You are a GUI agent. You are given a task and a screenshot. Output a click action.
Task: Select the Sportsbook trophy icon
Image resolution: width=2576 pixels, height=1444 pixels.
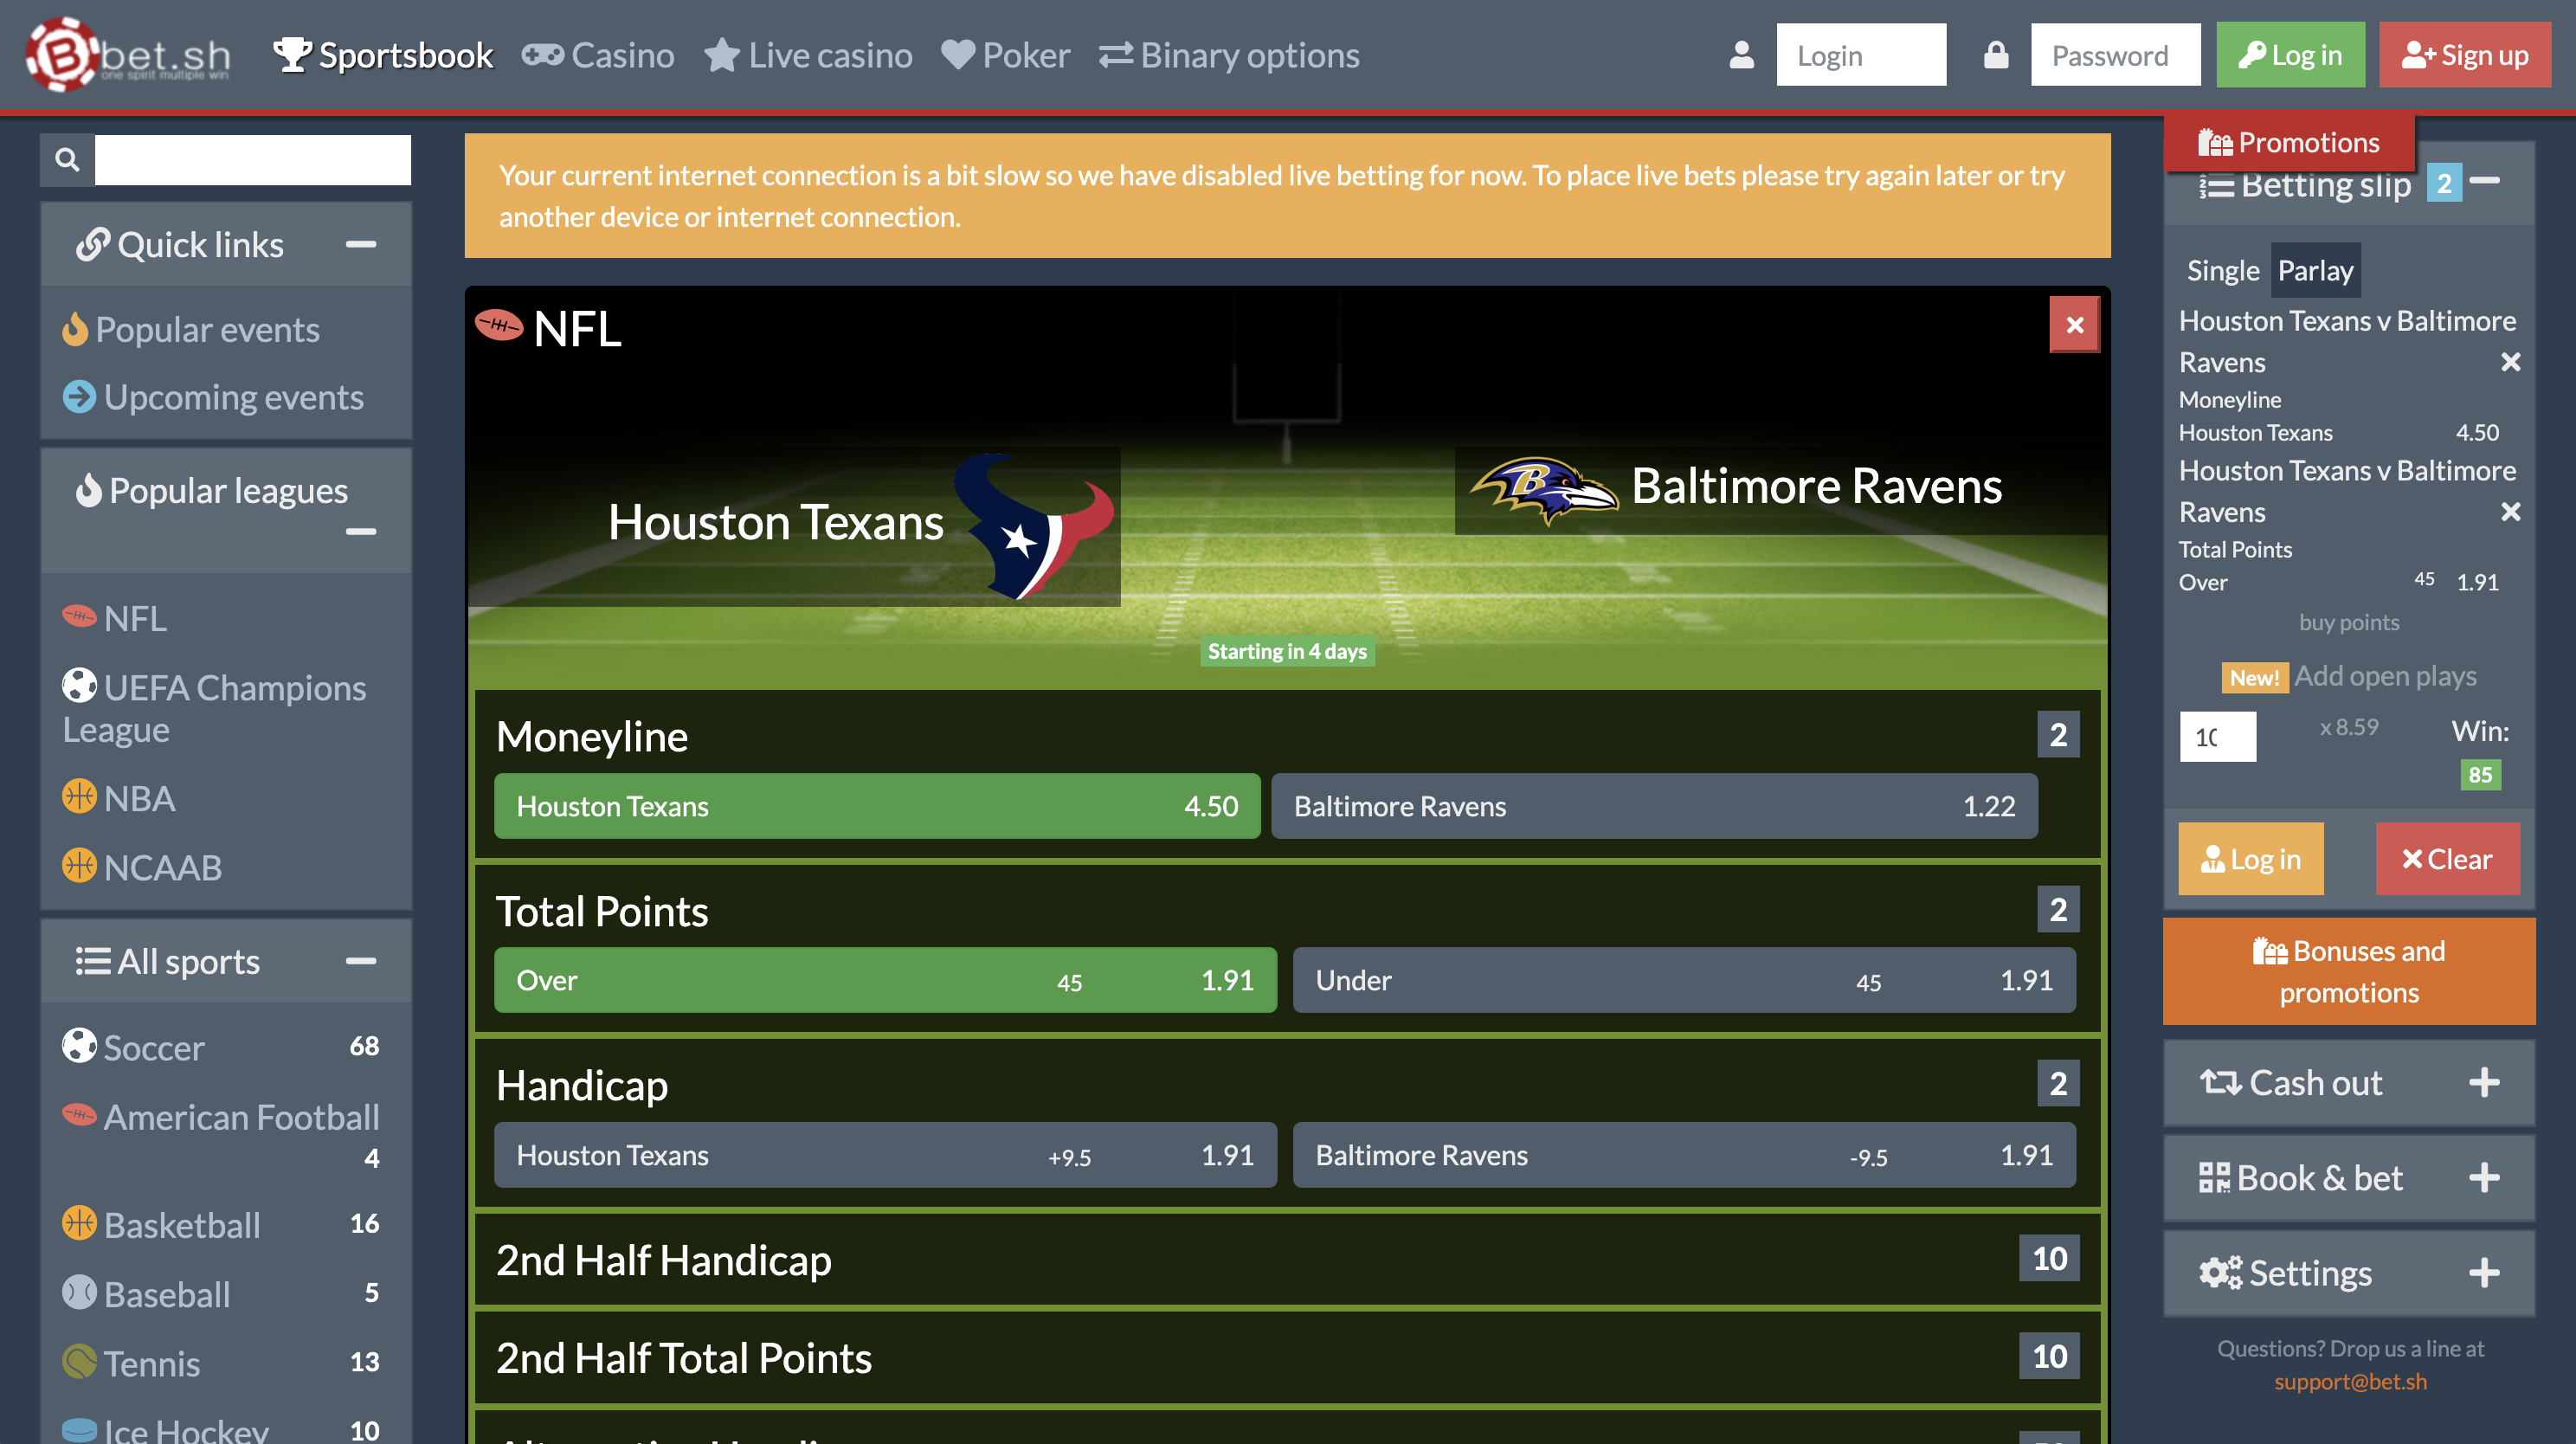(x=292, y=55)
